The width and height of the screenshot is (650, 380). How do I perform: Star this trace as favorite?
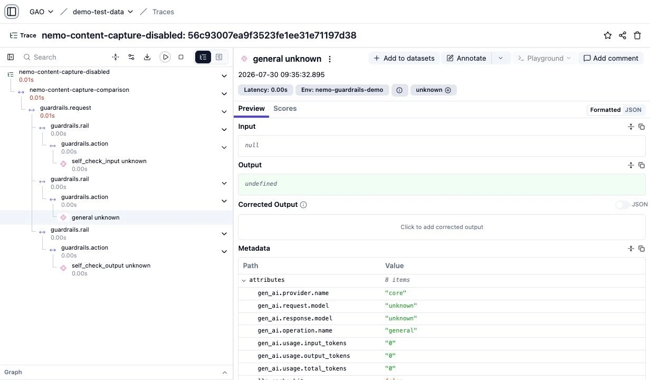[608, 35]
